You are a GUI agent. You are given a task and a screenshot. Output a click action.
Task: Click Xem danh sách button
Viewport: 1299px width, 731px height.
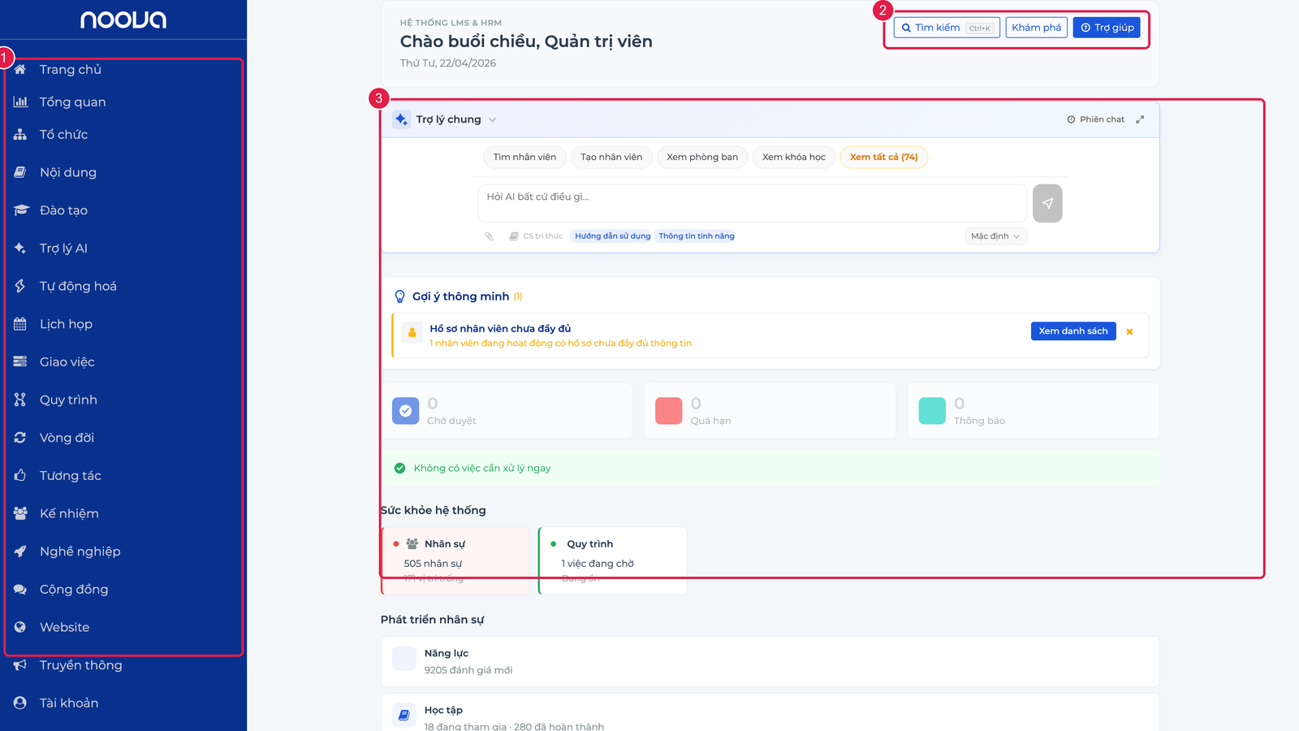[1073, 331]
